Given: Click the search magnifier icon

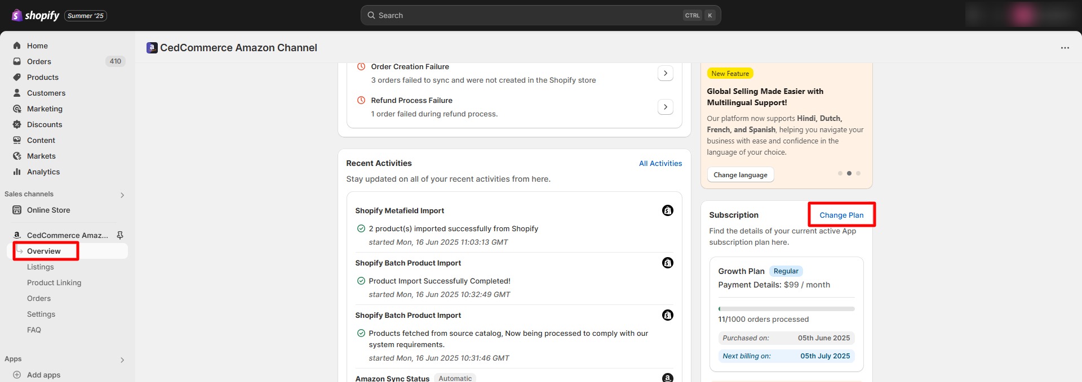Looking at the screenshot, I should [x=371, y=15].
